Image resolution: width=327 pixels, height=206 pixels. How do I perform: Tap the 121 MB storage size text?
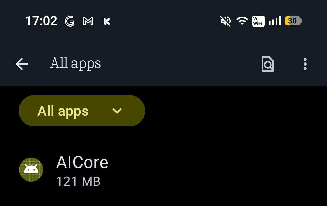(78, 181)
